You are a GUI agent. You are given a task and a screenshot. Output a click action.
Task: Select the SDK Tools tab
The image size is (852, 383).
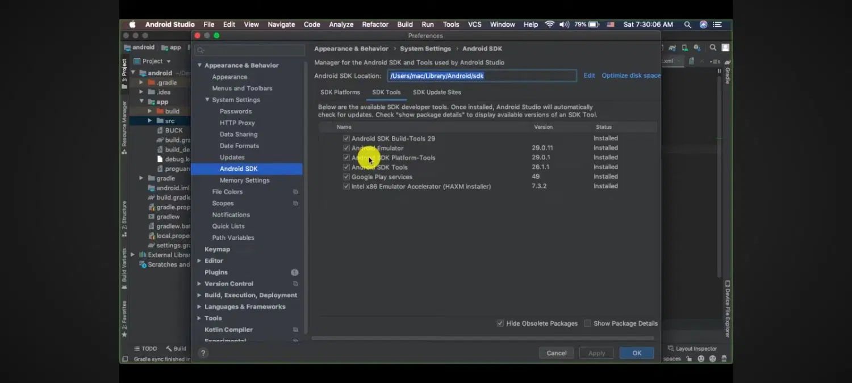tap(386, 92)
